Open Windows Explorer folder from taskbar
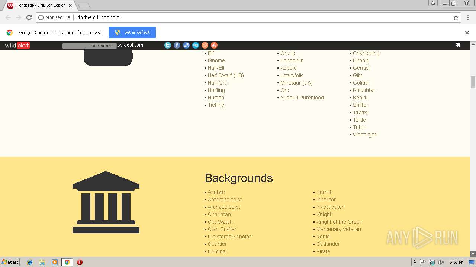Viewport: 476px width, 267px height. (x=42, y=262)
